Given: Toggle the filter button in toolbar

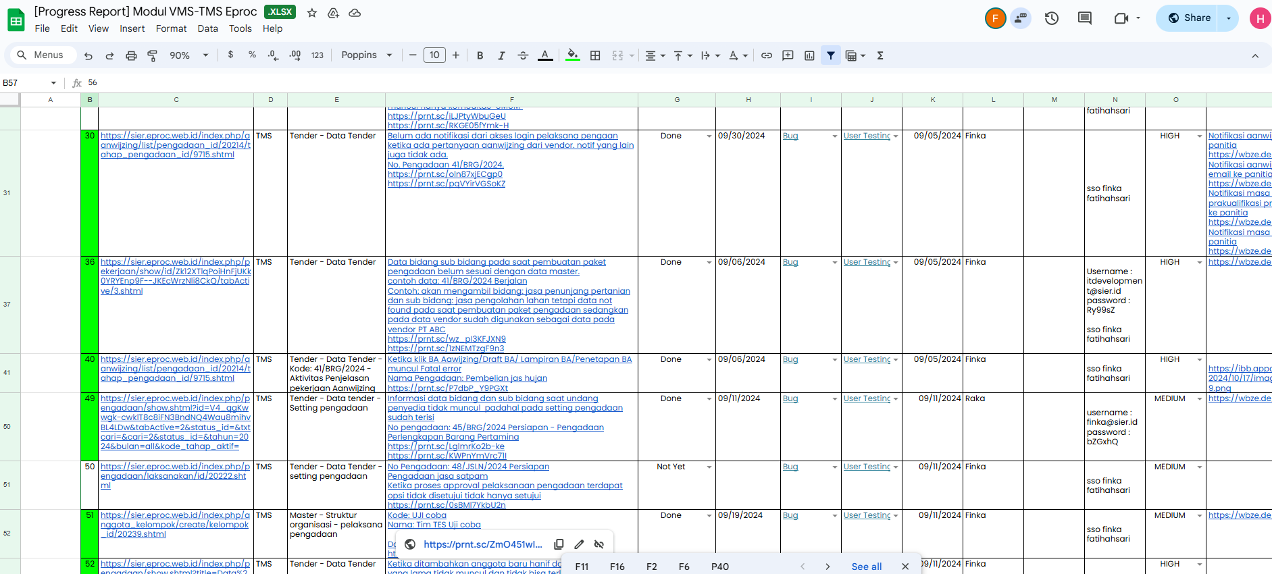Looking at the screenshot, I should [x=831, y=55].
